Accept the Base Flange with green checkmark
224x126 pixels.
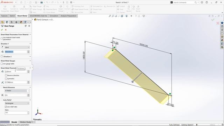click(x=2, y=30)
